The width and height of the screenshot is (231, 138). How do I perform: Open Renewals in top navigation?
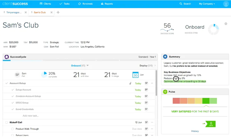pyautogui.click(x=85, y=4)
